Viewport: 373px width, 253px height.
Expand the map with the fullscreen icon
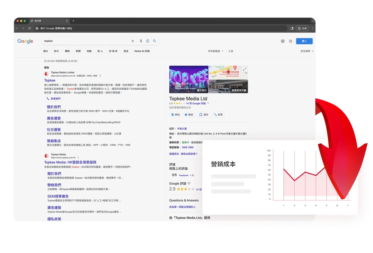click(x=244, y=70)
